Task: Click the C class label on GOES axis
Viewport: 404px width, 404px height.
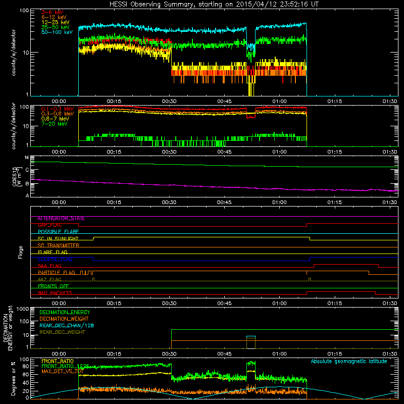Action: tap(27, 170)
